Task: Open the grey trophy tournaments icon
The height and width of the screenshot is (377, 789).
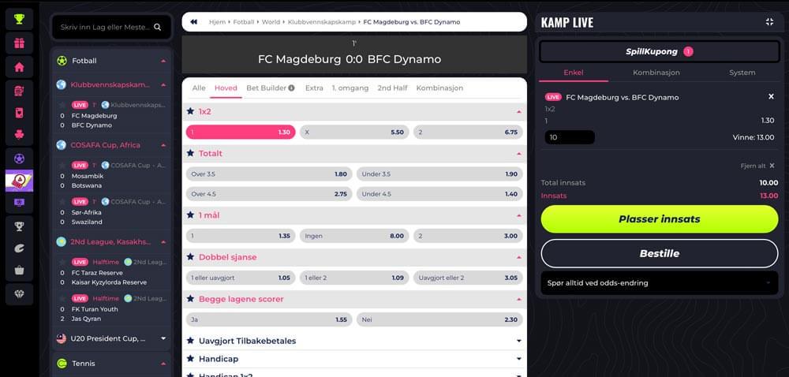Action: 19,226
